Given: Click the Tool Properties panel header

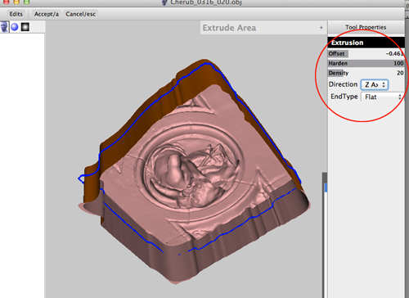Looking at the screenshot, I should 366,27.
